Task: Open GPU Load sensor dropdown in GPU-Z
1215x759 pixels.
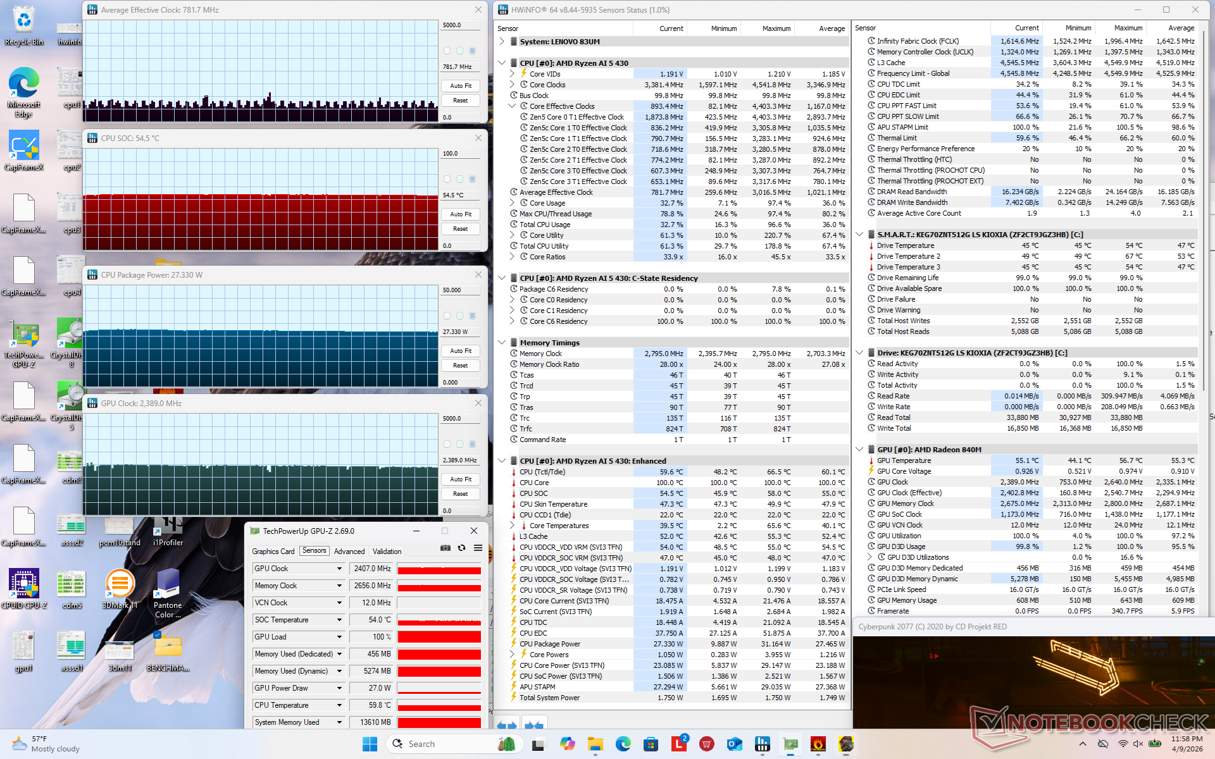Action: (340, 637)
